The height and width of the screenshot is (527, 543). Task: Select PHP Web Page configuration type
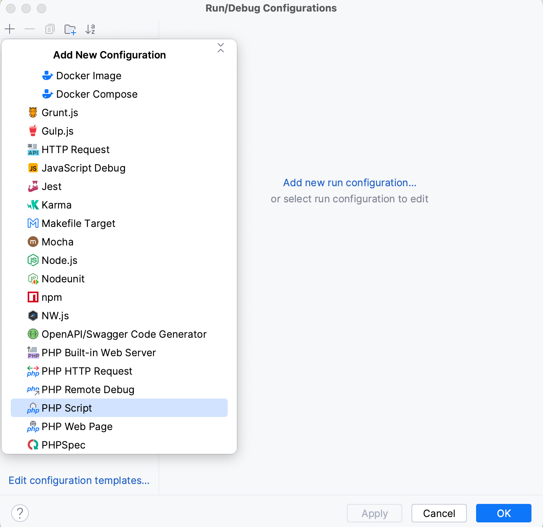point(77,426)
